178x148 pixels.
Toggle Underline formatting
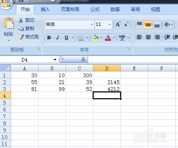click(66, 38)
